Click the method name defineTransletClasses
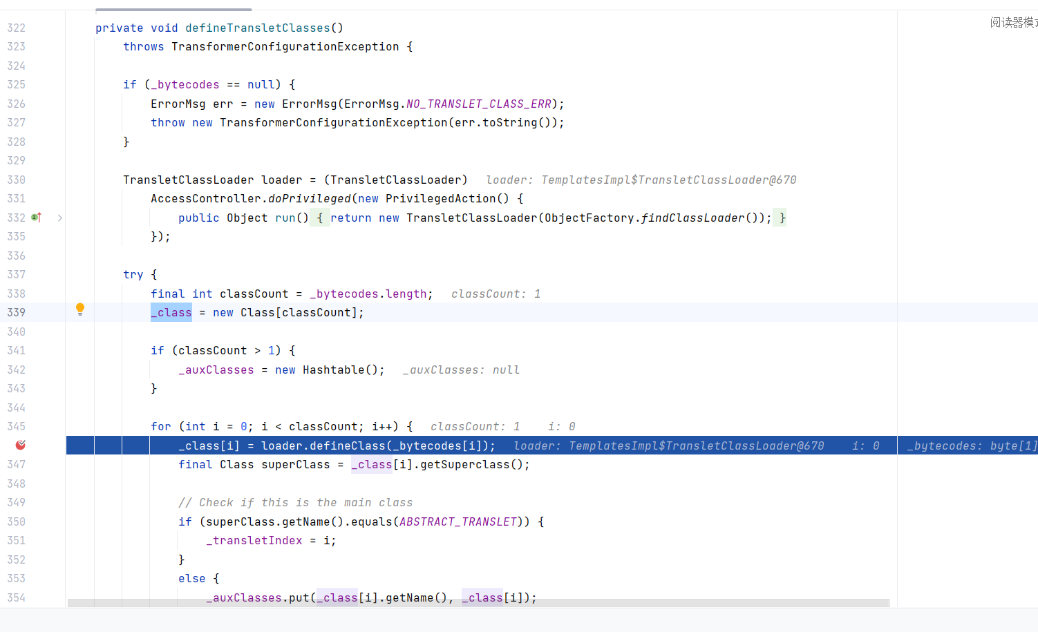 coord(258,28)
